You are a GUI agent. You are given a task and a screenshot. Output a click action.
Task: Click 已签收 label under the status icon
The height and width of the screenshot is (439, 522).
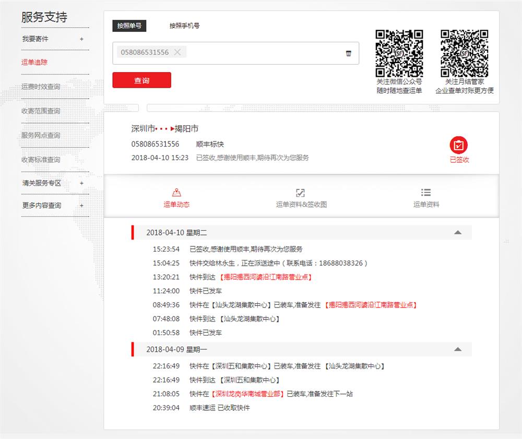459,160
